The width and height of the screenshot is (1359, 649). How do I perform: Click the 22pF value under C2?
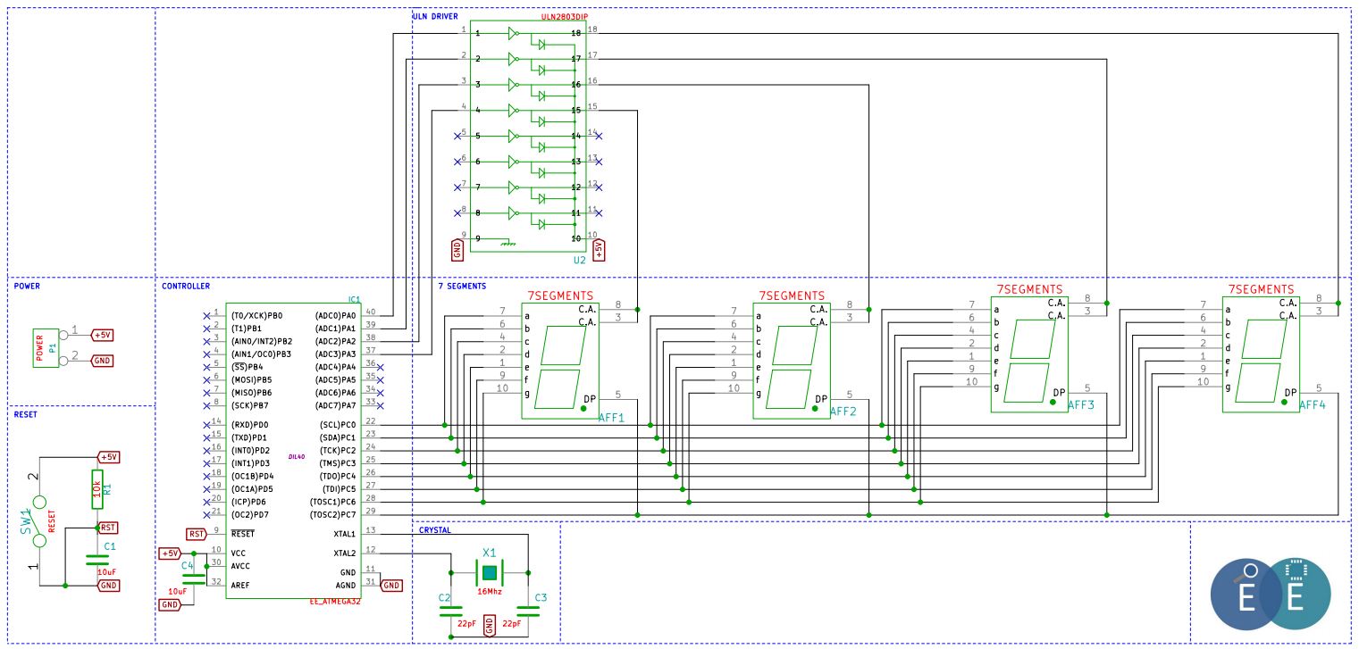pos(466,624)
